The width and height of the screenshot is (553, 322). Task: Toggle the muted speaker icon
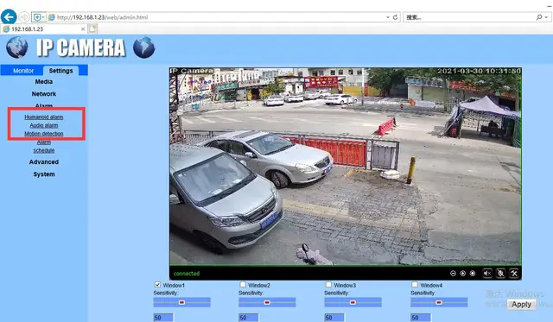point(487,274)
